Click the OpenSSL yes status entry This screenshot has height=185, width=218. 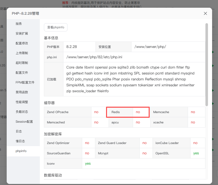pos(196,153)
